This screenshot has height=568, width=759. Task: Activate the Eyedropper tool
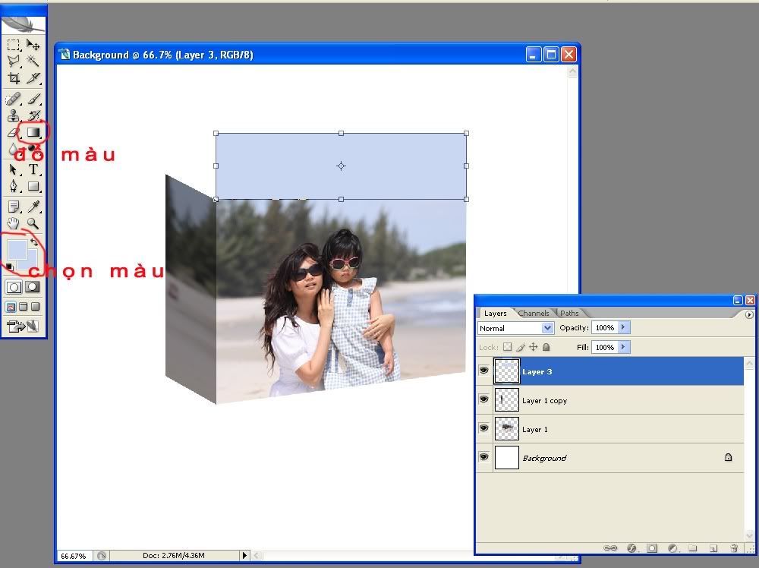33,207
